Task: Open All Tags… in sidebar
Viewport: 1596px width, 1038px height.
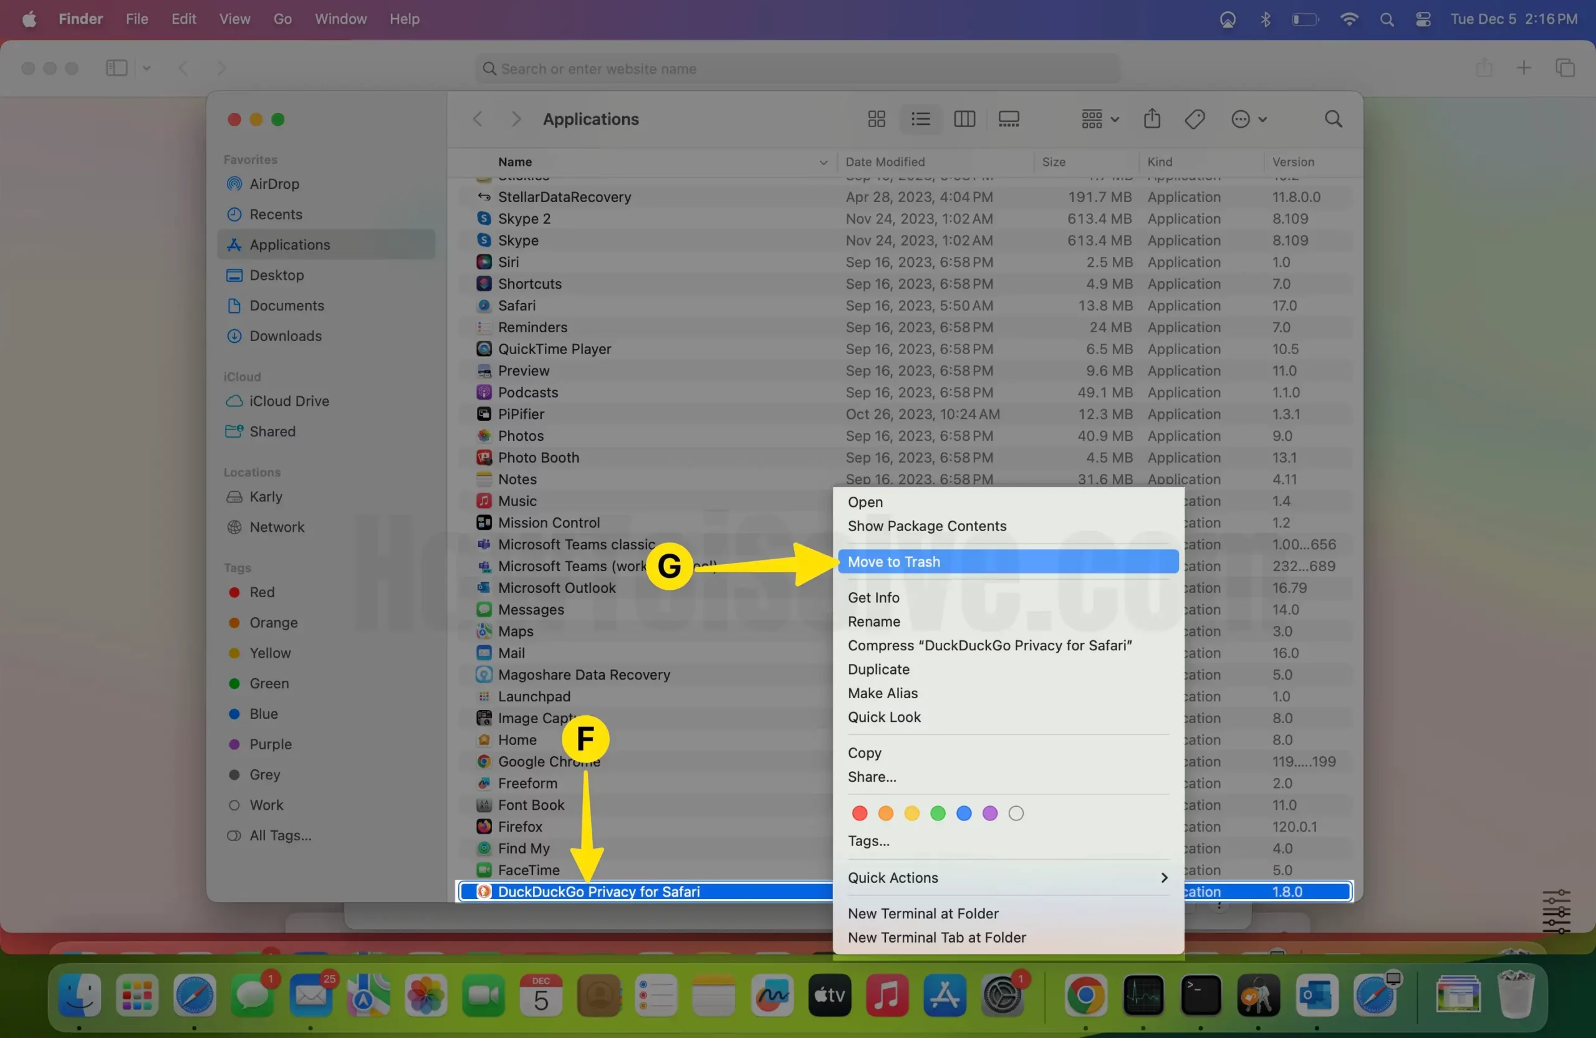Action: 327,836
